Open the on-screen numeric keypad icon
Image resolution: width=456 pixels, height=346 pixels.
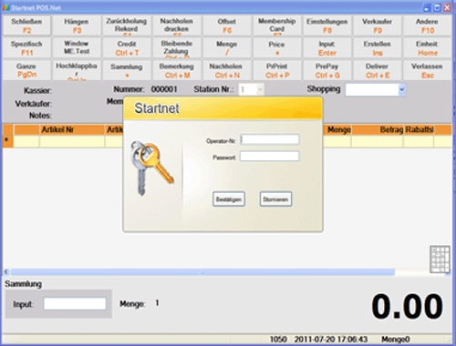[x=440, y=259]
